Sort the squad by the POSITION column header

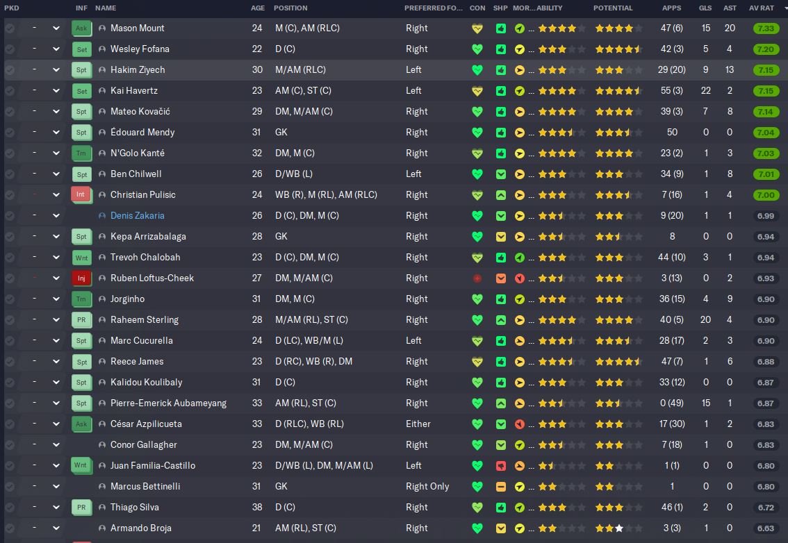coord(290,8)
